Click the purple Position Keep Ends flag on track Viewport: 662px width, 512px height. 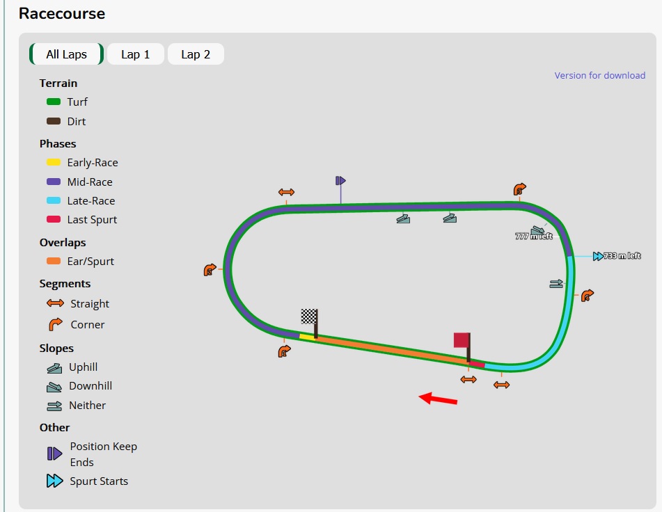(340, 181)
